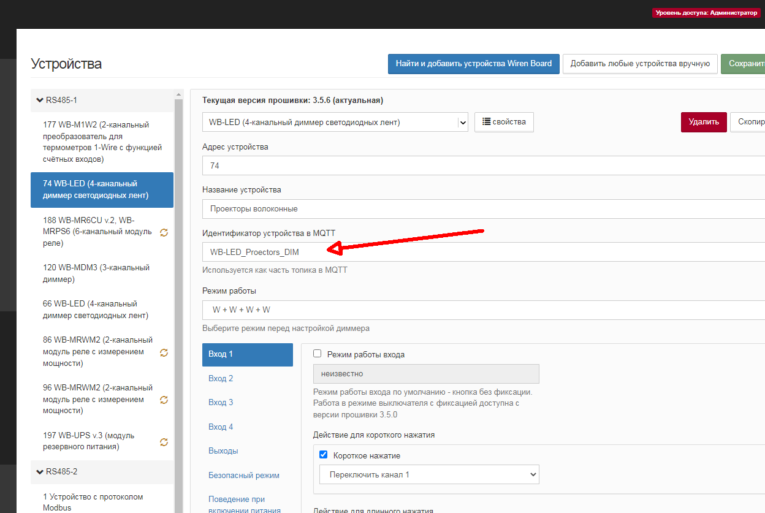Image resolution: width=765 pixels, height=513 pixels.
Task: Select 120 WB-MDM3 device in list
Action: click(96, 273)
